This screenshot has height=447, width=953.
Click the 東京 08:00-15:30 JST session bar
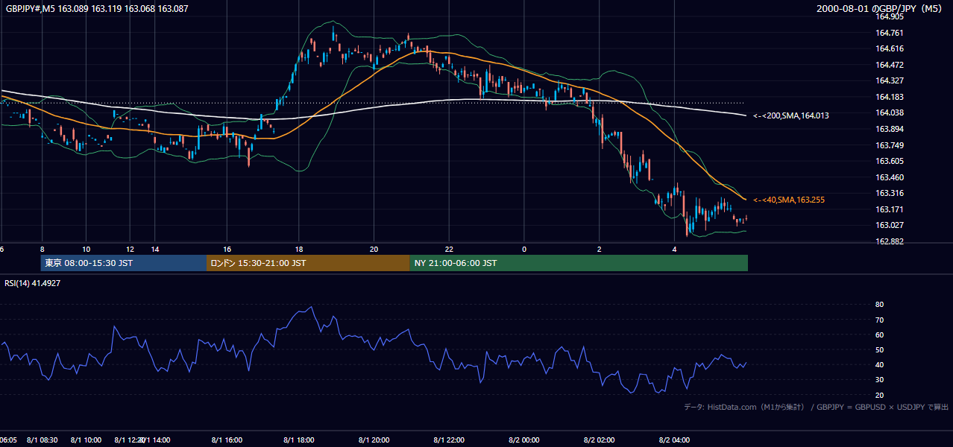click(x=124, y=263)
